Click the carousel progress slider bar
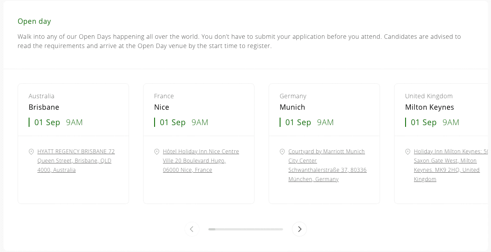The width and height of the screenshot is (491, 252). click(x=246, y=229)
